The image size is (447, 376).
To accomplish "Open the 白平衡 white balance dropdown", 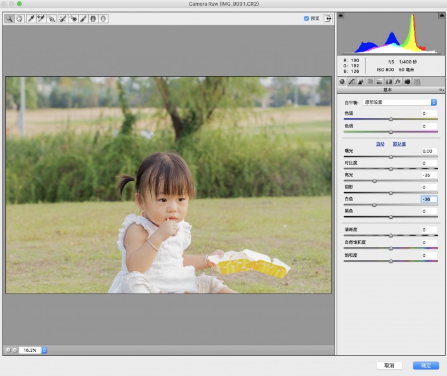I will coord(400,102).
